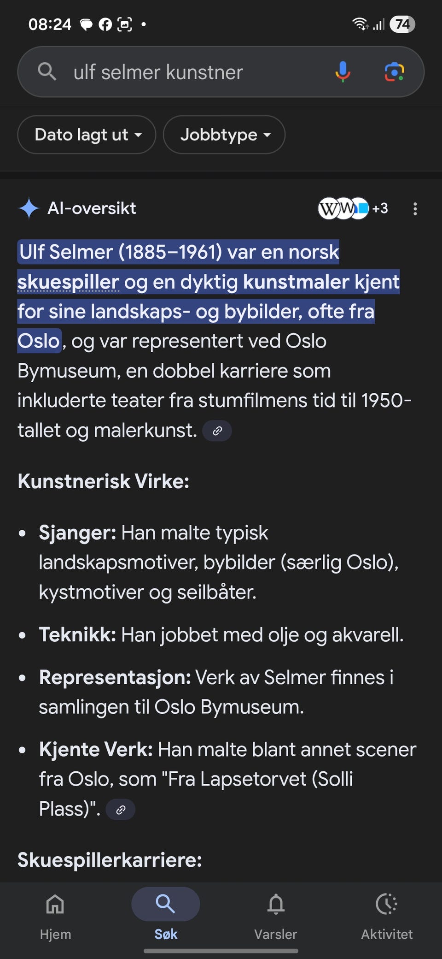The image size is (442, 959).
Task: Tap the 'AI-oversikt' heading label
Action: 92,208
